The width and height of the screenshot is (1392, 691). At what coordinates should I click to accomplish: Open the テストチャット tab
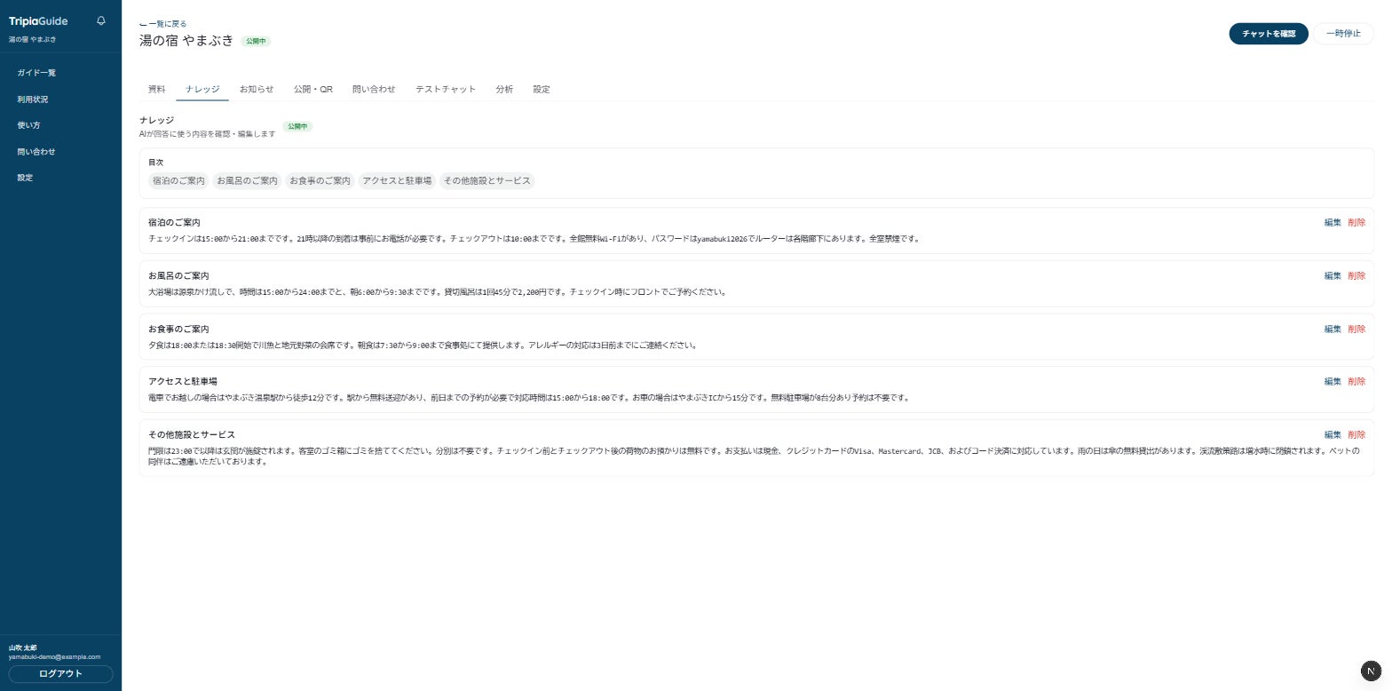446,90
